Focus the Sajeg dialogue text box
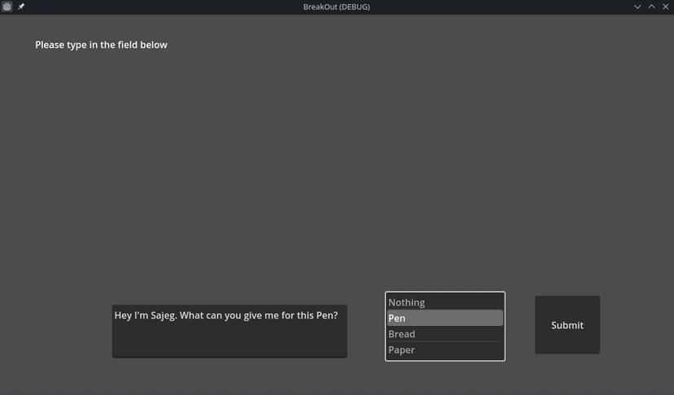 [230, 331]
